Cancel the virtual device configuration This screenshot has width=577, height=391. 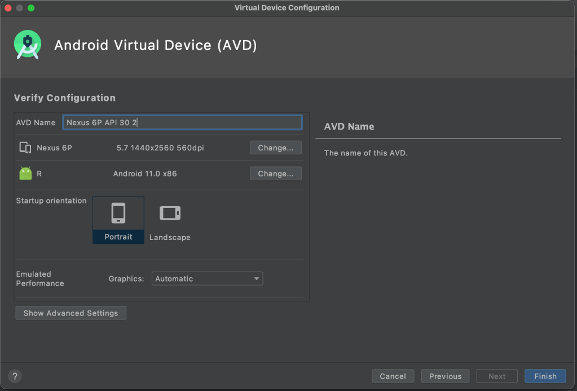click(x=393, y=376)
